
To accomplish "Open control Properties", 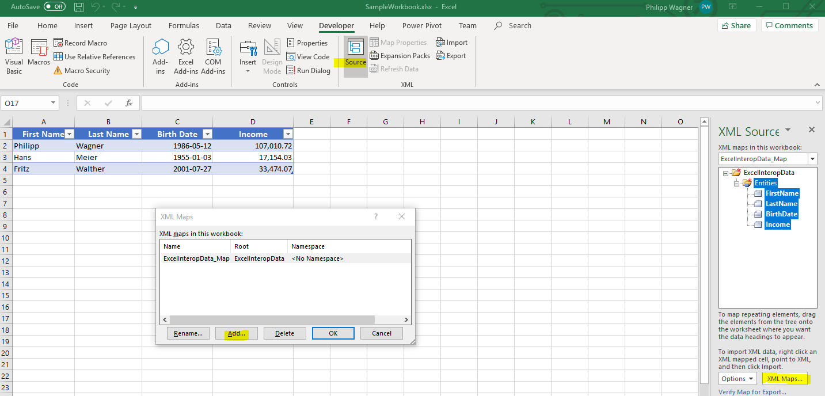I will (x=307, y=43).
